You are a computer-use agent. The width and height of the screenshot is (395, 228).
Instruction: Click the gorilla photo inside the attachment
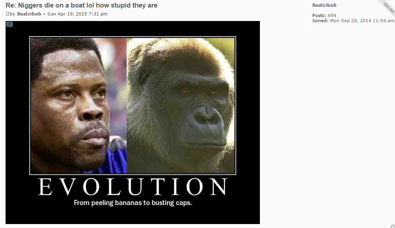pos(181,105)
